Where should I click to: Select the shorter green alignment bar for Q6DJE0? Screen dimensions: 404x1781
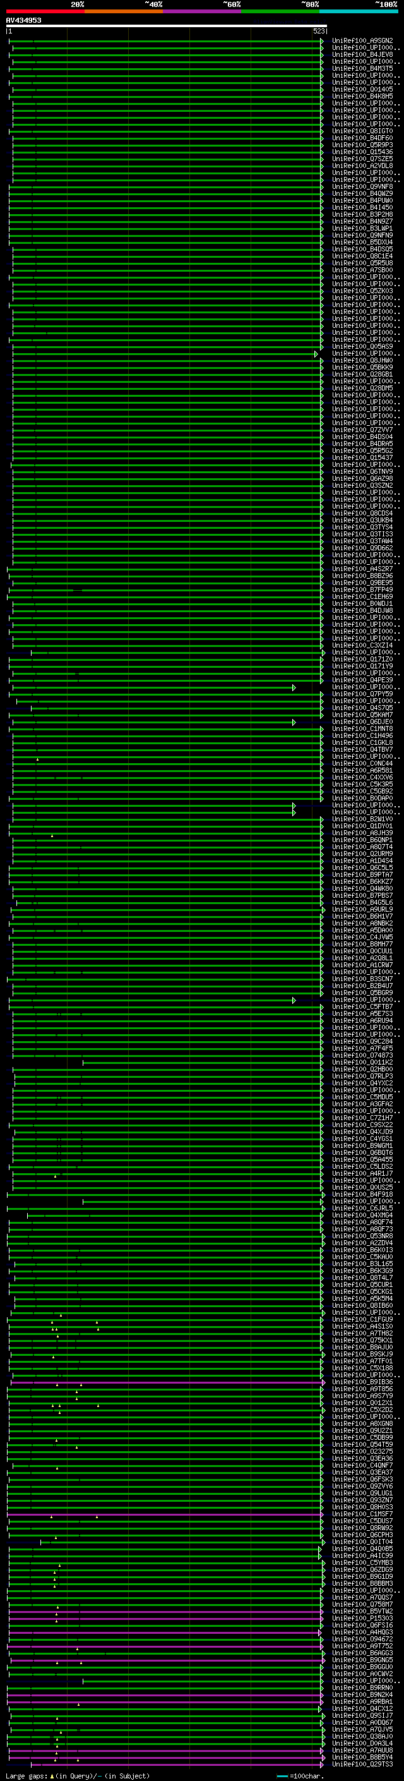pyautogui.click(x=154, y=723)
